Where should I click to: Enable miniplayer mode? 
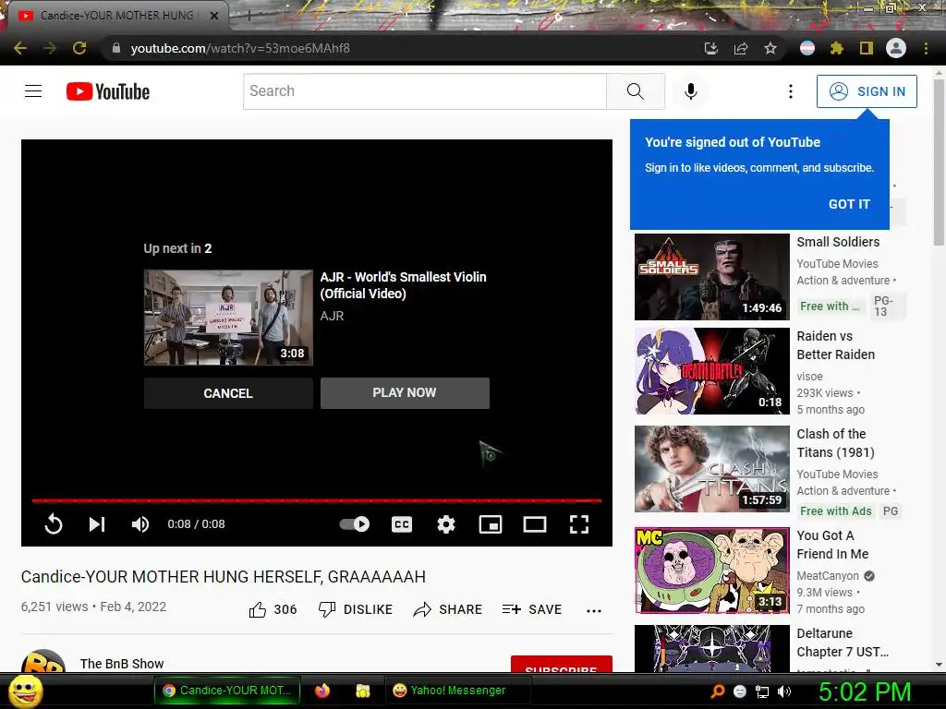tap(491, 524)
